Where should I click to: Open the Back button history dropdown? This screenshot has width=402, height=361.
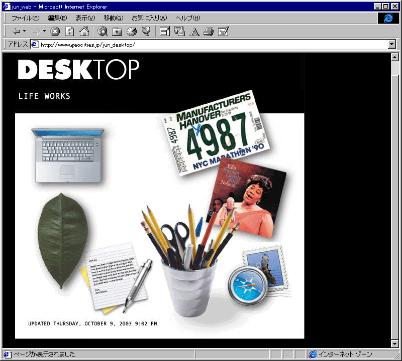[x=24, y=31]
